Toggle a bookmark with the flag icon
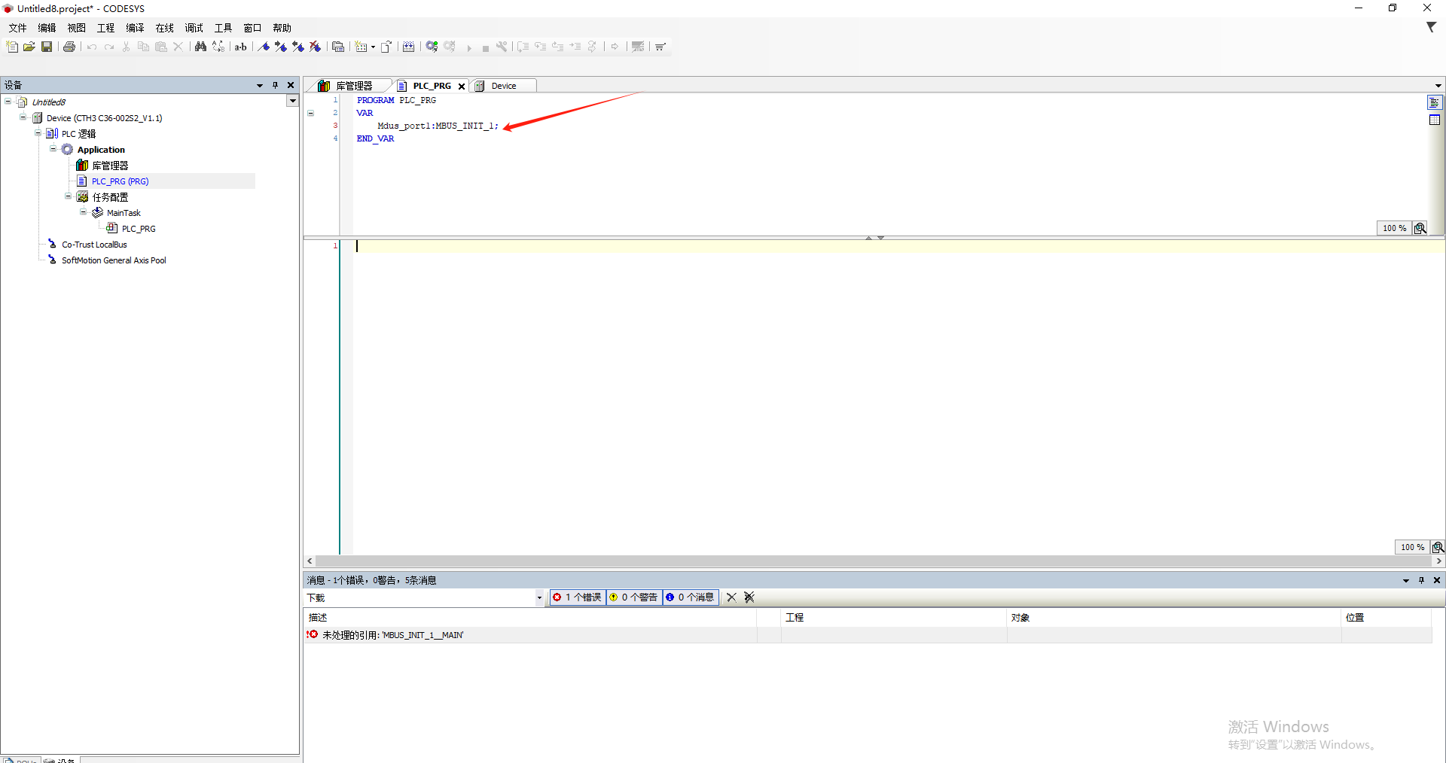This screenshot has width=1446, height=763. 264,47
